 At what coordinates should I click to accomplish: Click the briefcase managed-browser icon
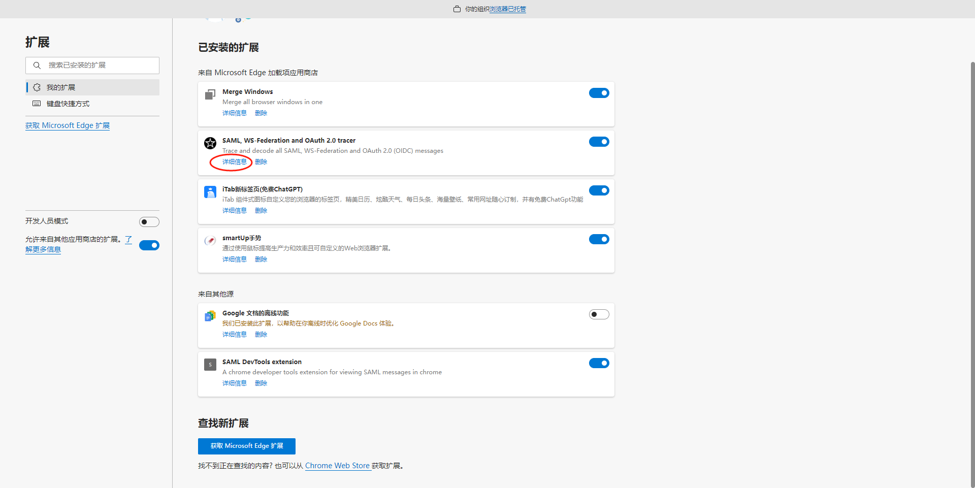pyautogui.click(x=457, y=9)
